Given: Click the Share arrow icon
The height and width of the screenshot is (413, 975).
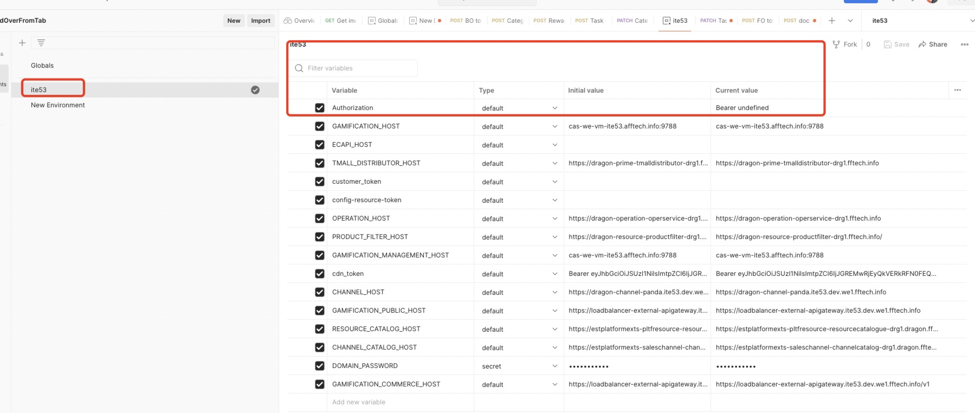Looking at the screenshot, I should click(922, 44).
